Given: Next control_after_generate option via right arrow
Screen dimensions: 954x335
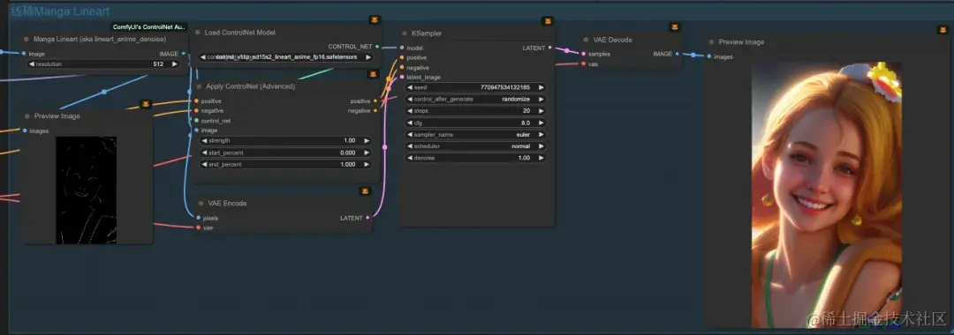Looking at the screenshot, I should (541, 99).
